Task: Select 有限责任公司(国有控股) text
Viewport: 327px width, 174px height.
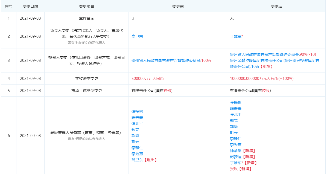Action: pyautogui.click(x=250, y=91)
